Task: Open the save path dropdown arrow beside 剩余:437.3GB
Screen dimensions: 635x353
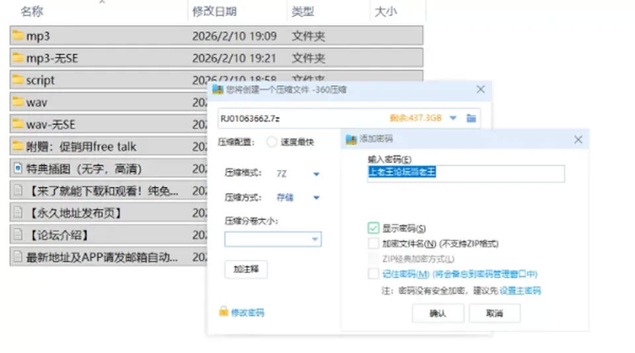Action: click(x=452, y=118)
